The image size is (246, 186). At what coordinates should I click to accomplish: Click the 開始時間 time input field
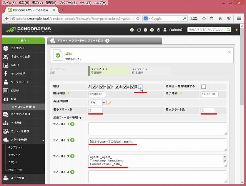[x=97, y=94]
